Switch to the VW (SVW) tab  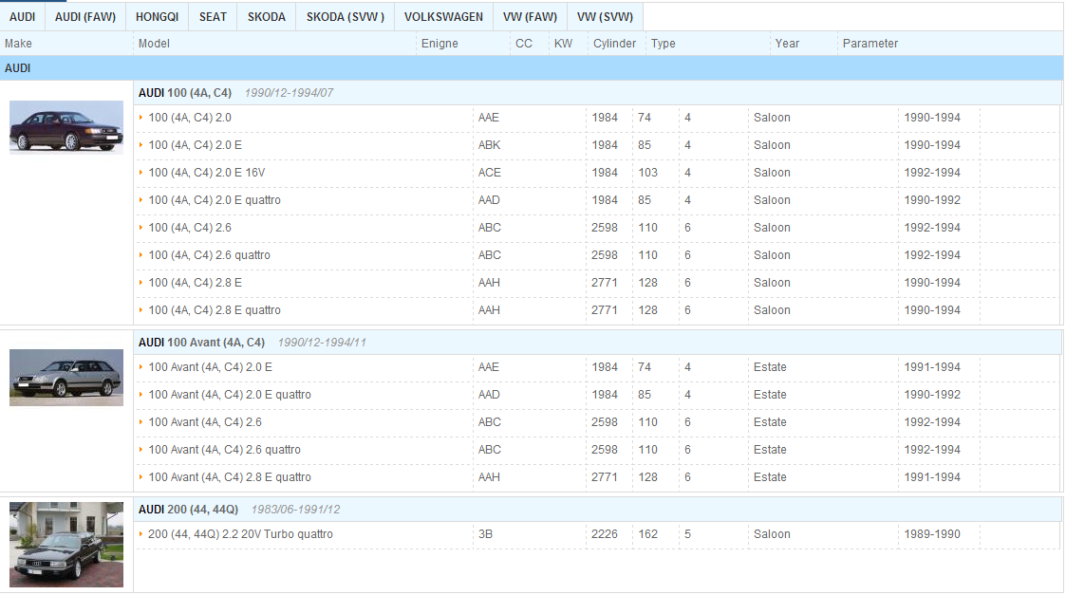[x=605, y=17]
